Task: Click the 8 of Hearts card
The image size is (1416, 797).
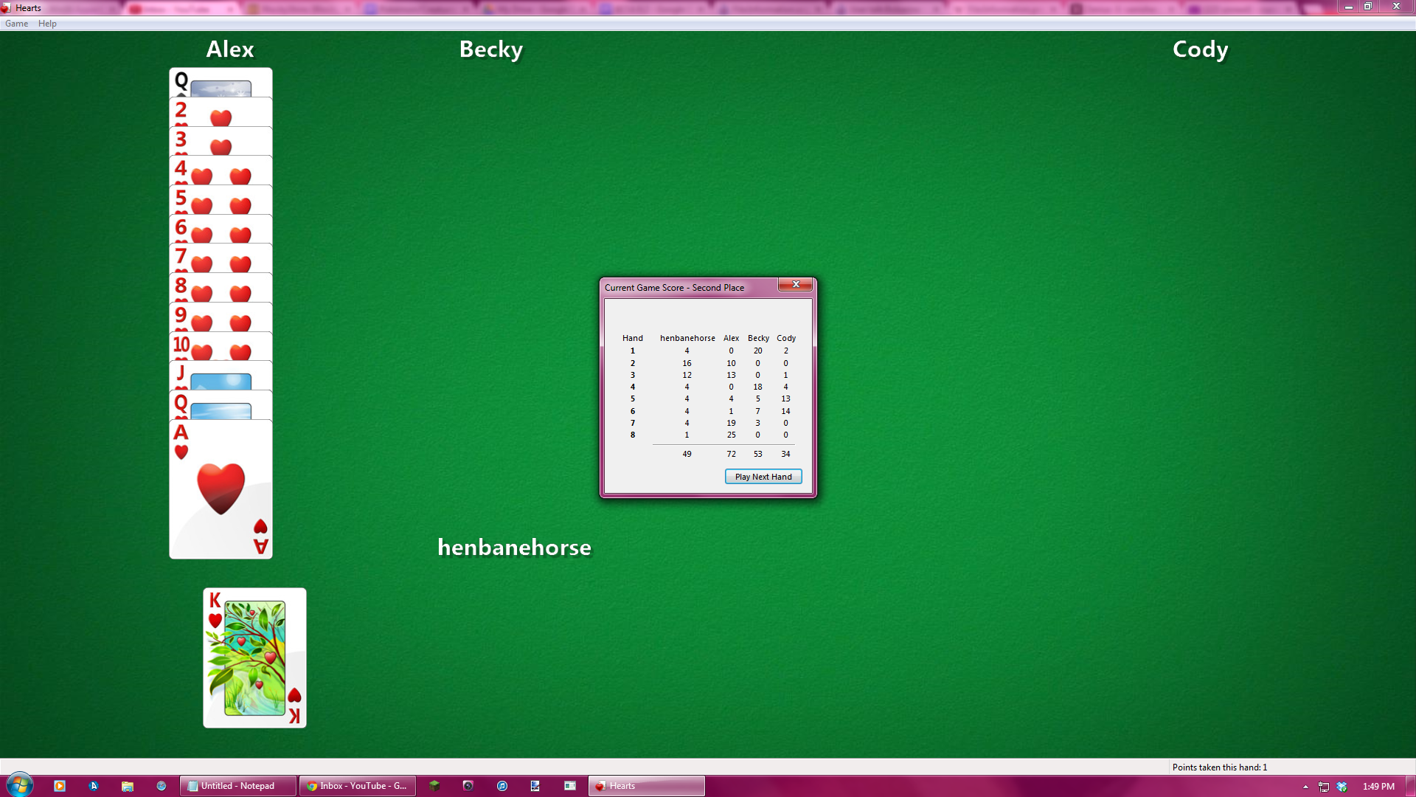Action: point(221,288)
